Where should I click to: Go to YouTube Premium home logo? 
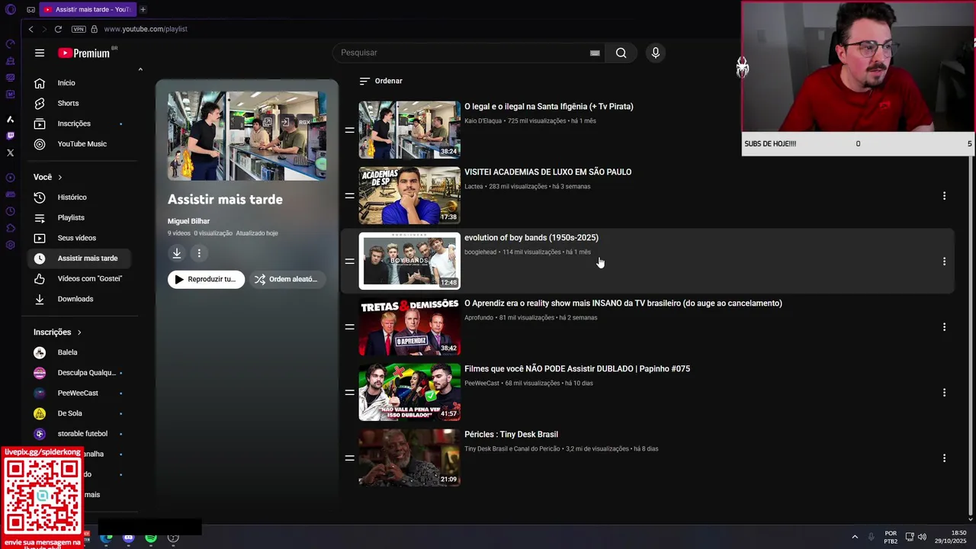pos(85,53)
